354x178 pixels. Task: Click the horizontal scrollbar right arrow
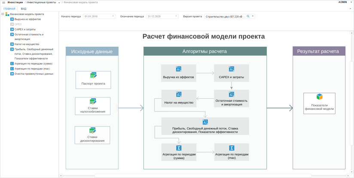(x=348, y=175)
